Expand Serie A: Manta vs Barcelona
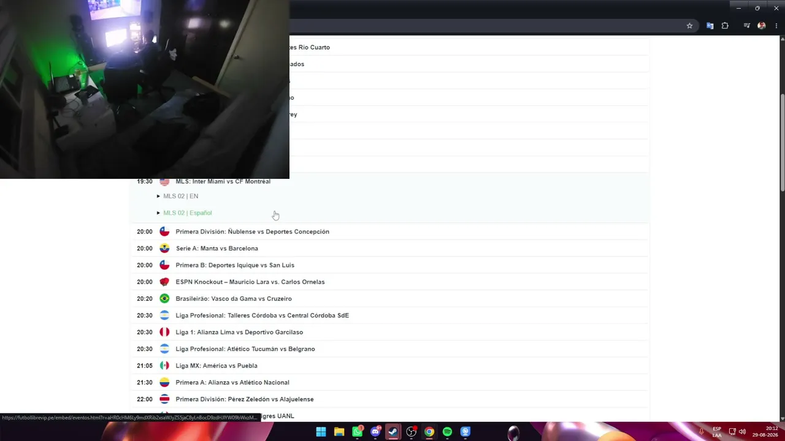785x441 pixels. [x=217, y=248]
